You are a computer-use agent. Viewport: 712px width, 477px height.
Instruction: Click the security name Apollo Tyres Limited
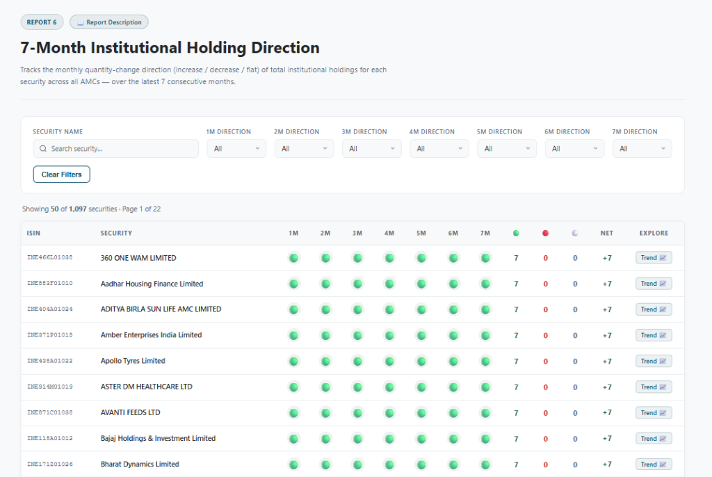pyautogui.click(x=133, y=361)
